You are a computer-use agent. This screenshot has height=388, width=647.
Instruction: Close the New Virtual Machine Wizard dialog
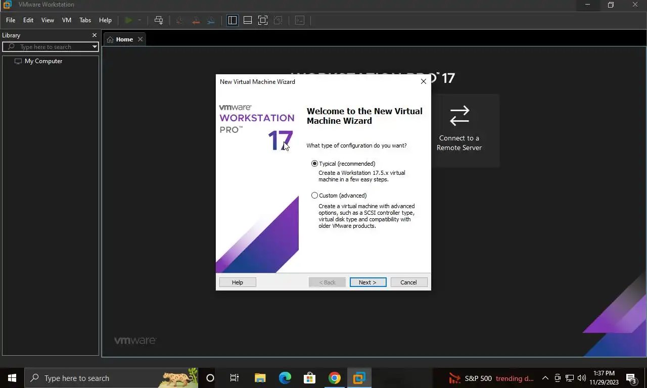click(424, 81)
